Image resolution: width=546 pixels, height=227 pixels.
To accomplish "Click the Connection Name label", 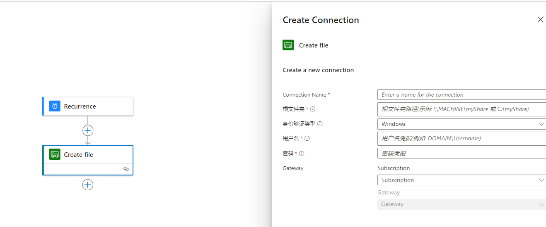I will click(304, 95).
